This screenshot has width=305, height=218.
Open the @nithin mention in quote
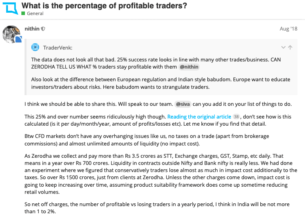point(189,67)
